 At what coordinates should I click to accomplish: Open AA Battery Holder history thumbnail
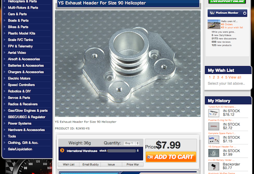[214, 166]
